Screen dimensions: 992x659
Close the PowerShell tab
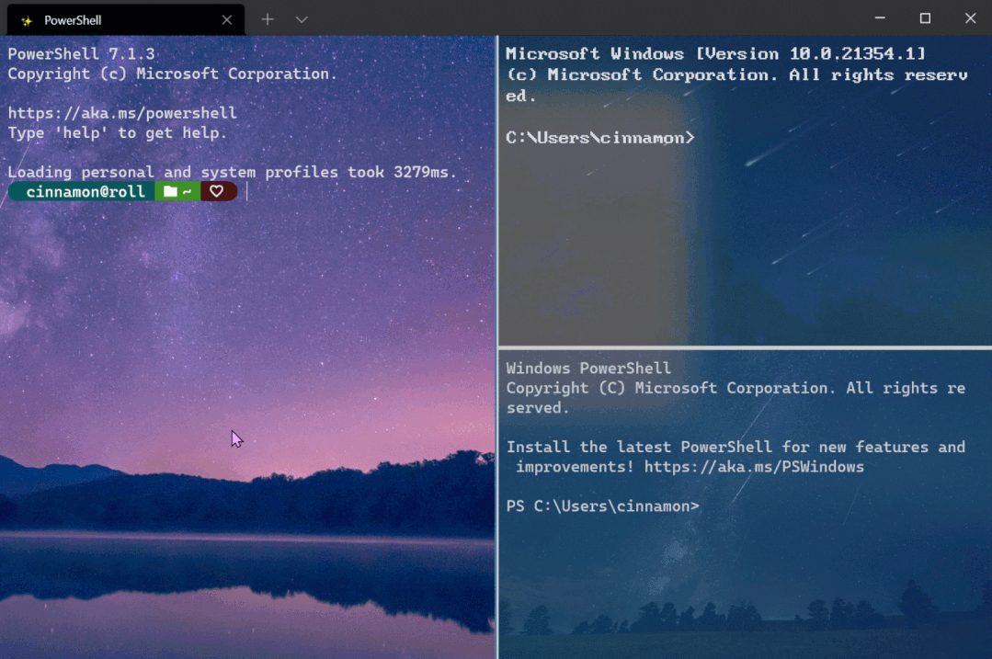pyautogui.click(x=227, y=18)
